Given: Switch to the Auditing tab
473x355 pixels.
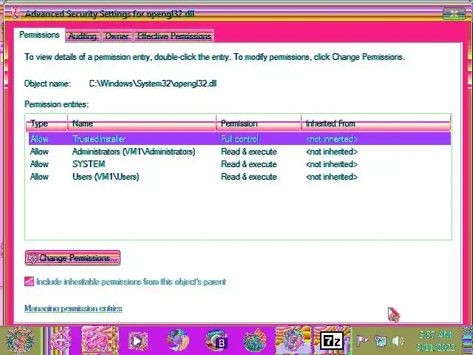Looking at the screenshot, I should click(83, 36).
